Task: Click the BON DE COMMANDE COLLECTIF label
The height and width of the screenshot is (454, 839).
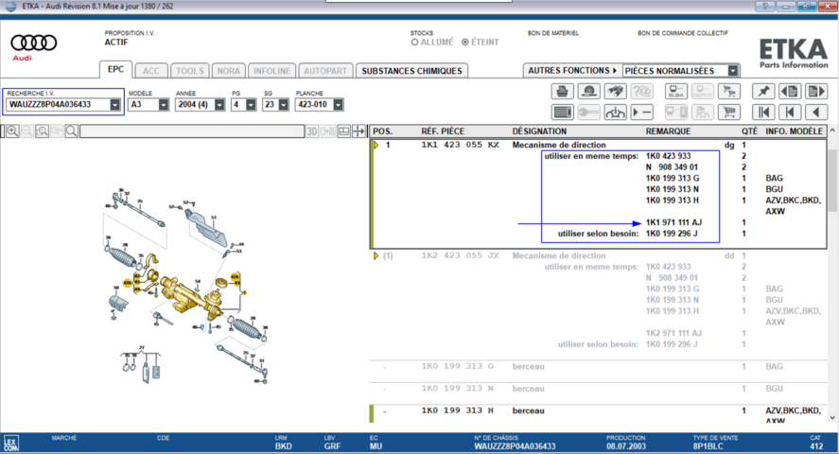Action: [683, 33]
